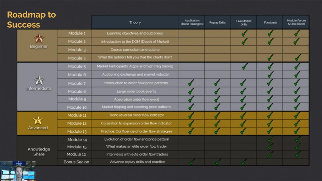The height and width of the screenshot is (181, 322).
Task: Click the Roadmap to Success title
Action: pyautogui.click(x=31, y=20)
